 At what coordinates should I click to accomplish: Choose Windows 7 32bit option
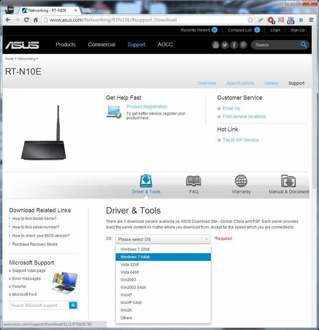tap(163, 249)
